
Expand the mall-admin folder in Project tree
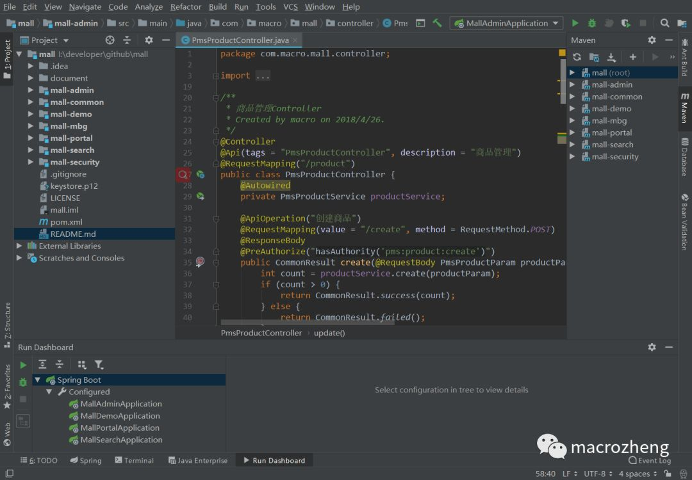tap(31, 90)
